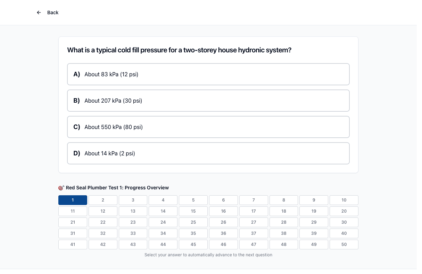Image resolution: width=422 pixels, height=274 pixels.
Task: Jump to question 37
Action: (254, 233)
